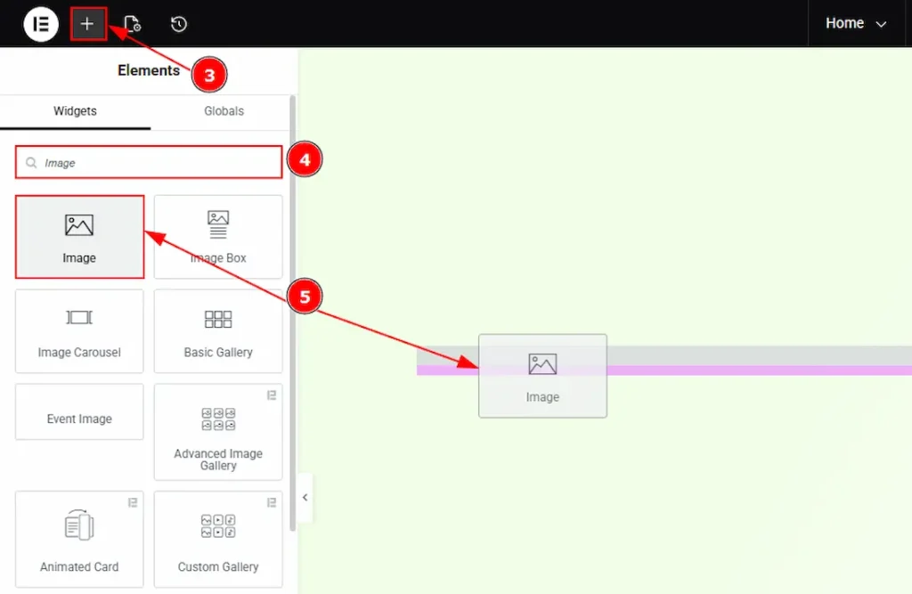
Task: Select the Custom Gallery widget
Action: 218,540
